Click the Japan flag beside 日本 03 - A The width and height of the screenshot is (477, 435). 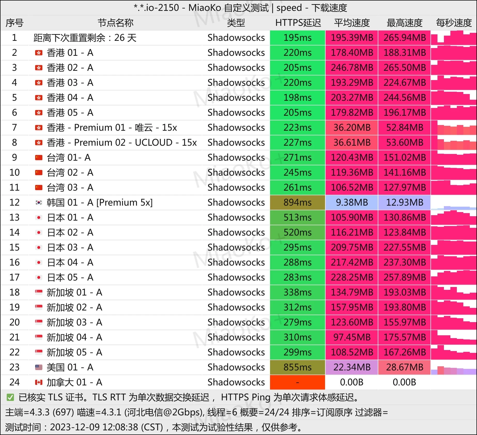click(x=39, y=247)
